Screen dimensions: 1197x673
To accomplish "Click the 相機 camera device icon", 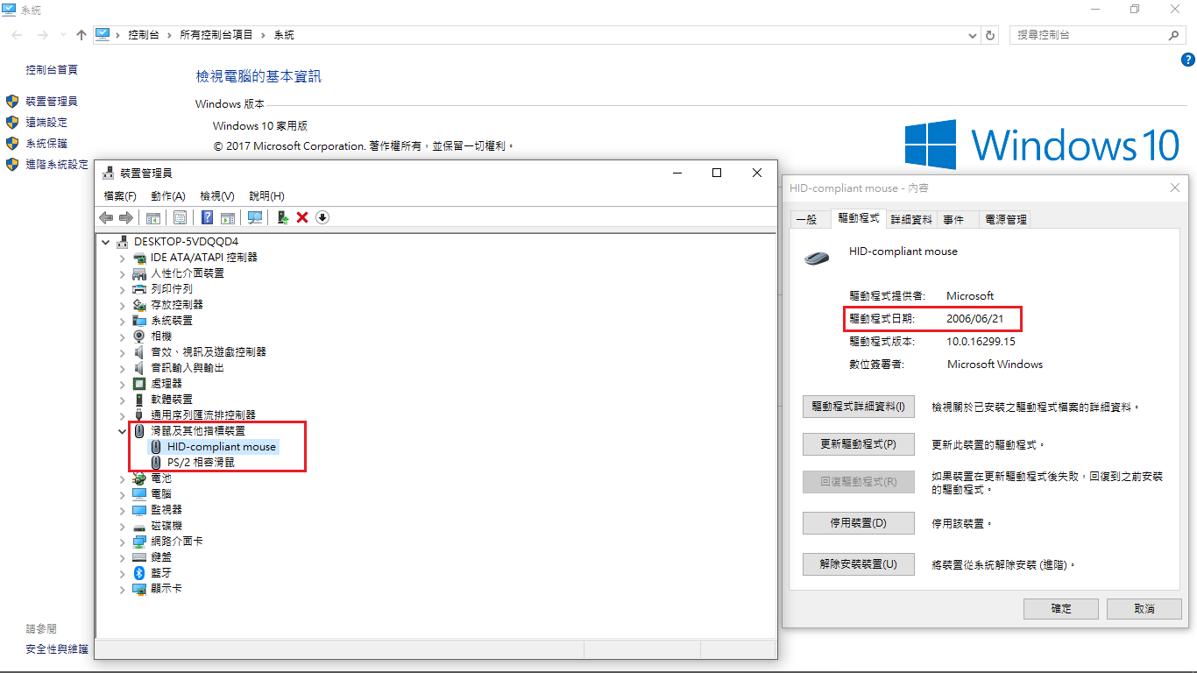I will (x=139, y=336).
